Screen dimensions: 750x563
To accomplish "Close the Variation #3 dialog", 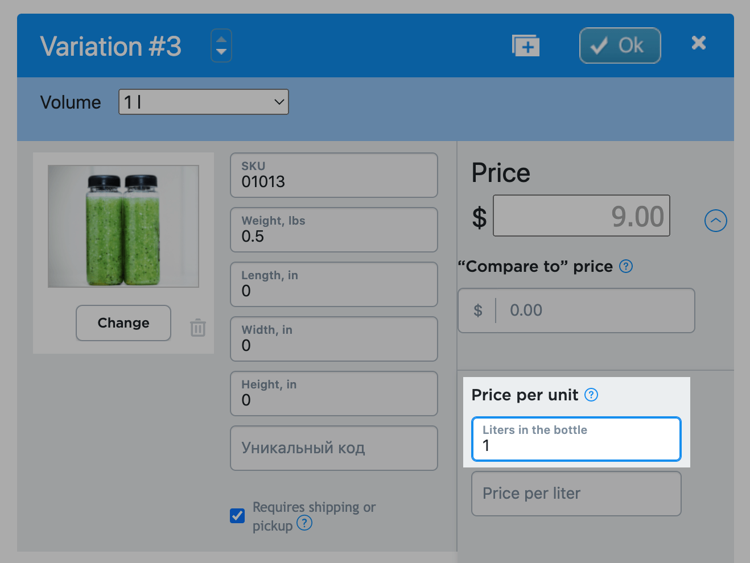I will (x=698, y=43).
